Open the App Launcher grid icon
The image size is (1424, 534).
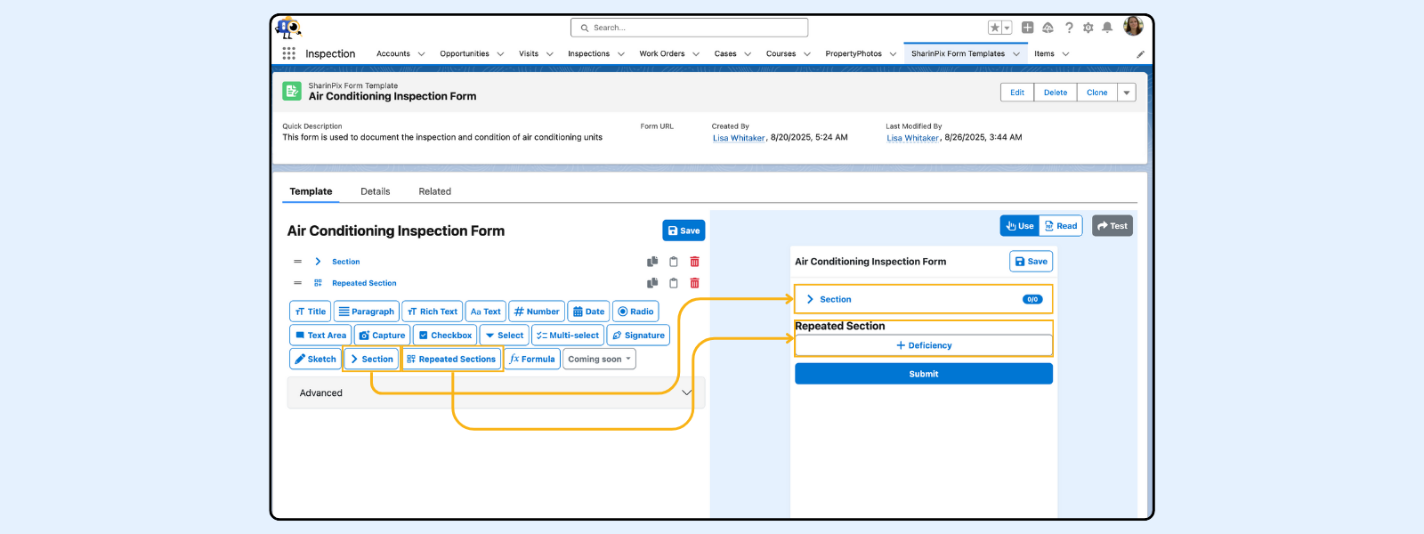(288, 53)
